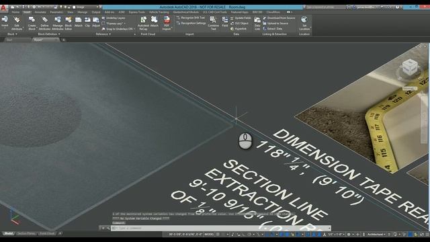Expand the Block Definition panel
The height and width of the screenshot is (242, 430).
click(49, 34)
